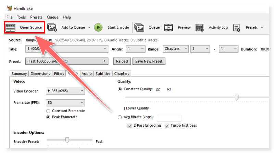Open the Tools menu
Image resolution: width=274 pixels, height=153 pixels.
21,17
